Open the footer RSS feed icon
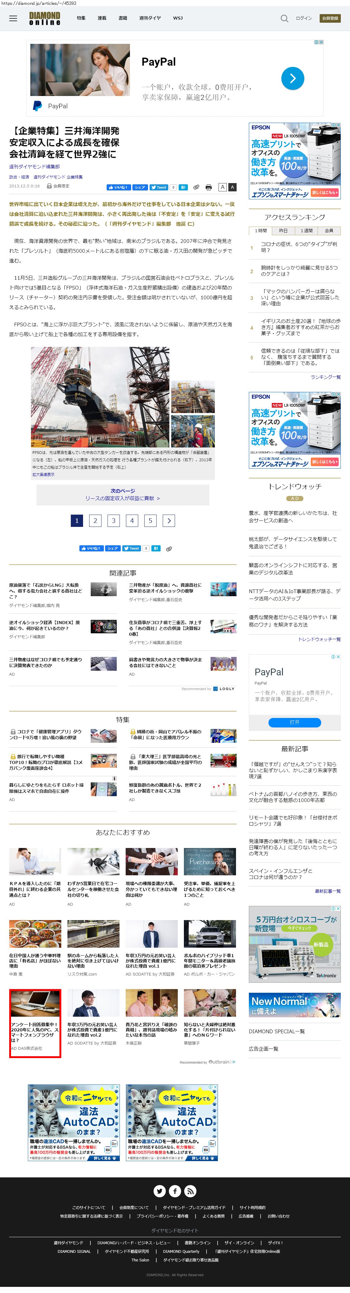The height and width of the screenshot is (1293, 350). pyautogui.click(x=190, y=1191)
